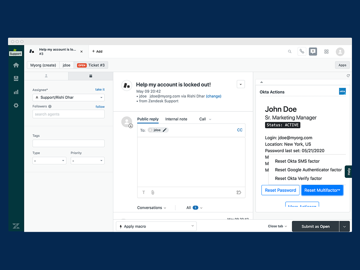Image resolution: width=360 pixels, height=270 pixels.
Task: Click the 'follow' link
Action: coord(100,107)
